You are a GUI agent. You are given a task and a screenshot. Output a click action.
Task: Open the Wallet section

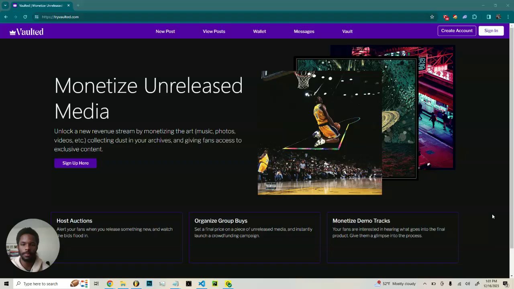click(x=259, y=31)
